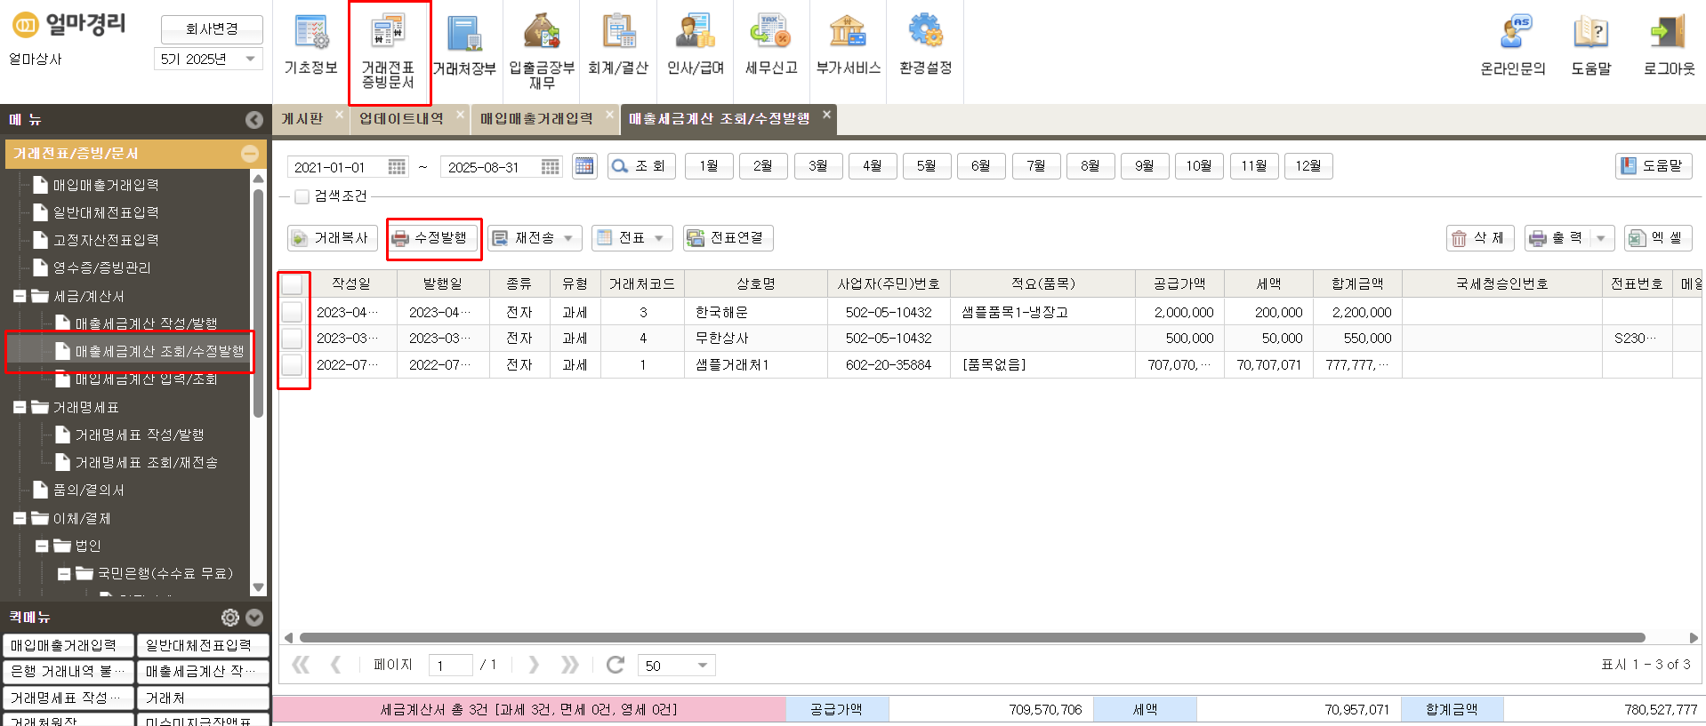The width and height of the screenshot is (1706, 726).
Task: Click the 회사변경 button
Action: (x=212, y=28)
